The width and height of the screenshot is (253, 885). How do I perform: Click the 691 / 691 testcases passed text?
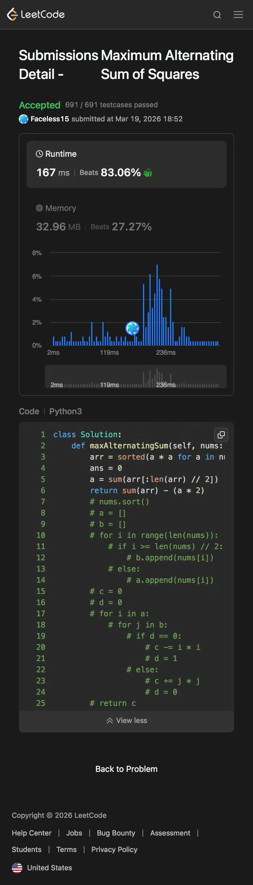(x=111, y=105)
